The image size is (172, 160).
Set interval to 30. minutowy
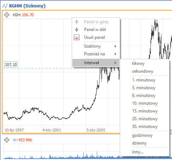click(x=145, y=127)
